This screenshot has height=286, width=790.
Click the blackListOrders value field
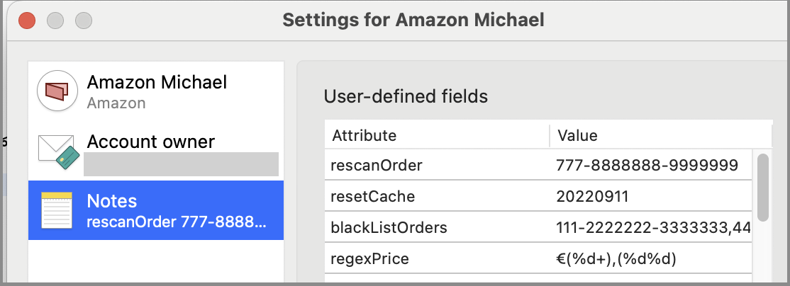pyautogui.click(x=652, y=227)
